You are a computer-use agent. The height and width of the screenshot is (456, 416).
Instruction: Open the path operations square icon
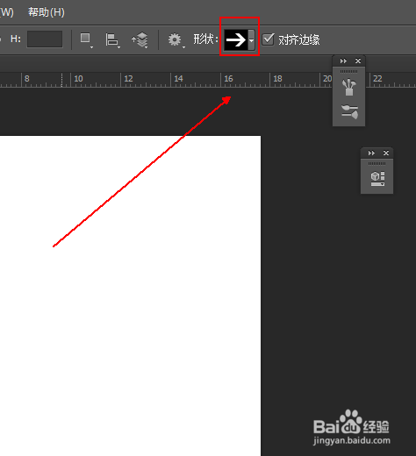[86, 39]
